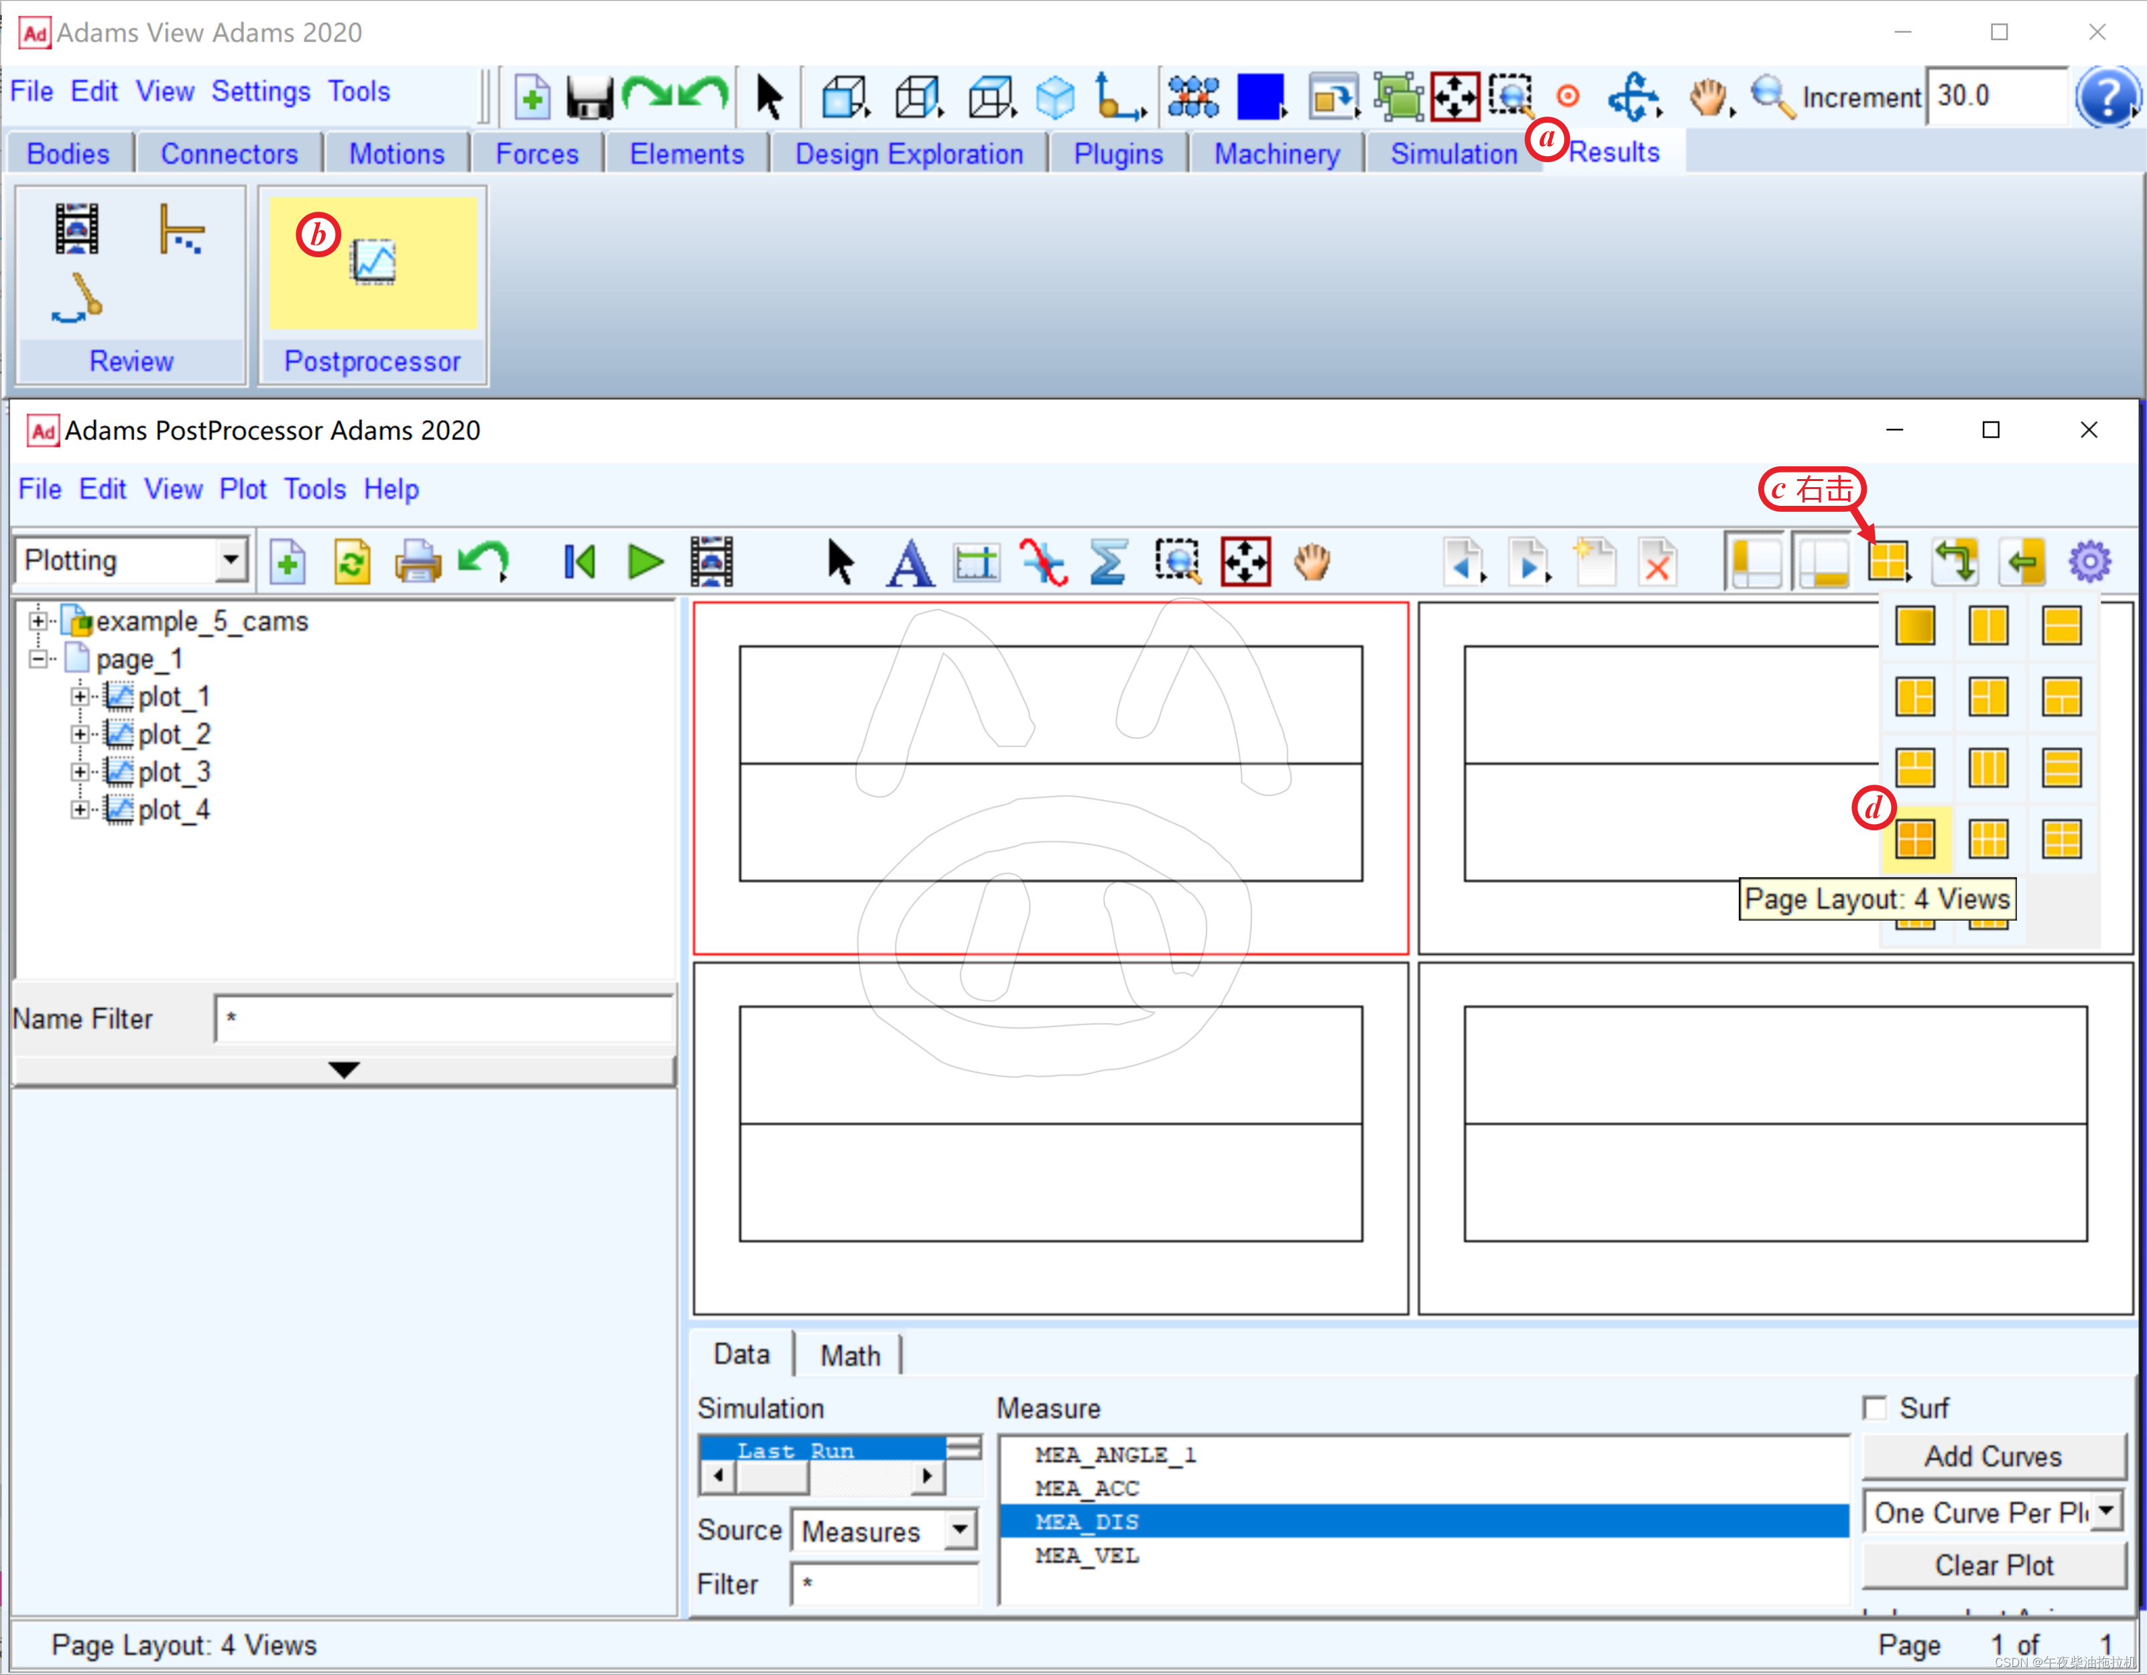Select the 4 Views page layout icon
2147x1675 pixels.
[x=1914, y=839]
